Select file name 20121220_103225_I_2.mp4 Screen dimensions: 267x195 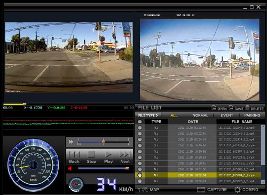pos(237,181)
